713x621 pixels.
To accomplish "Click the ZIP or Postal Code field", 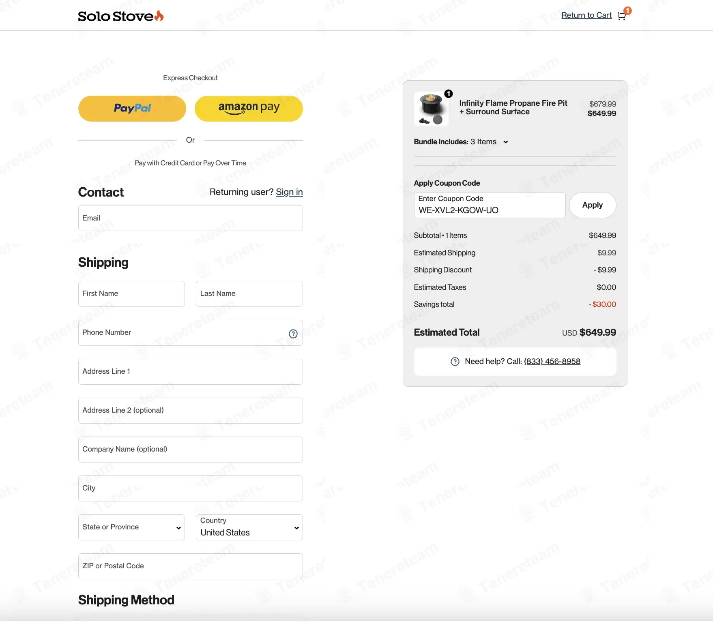I will click(191, 566).
